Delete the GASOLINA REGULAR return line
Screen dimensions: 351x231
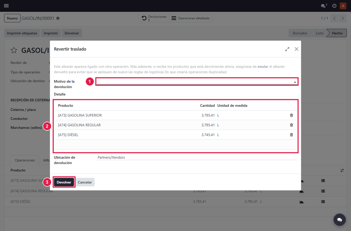[291, 125]
